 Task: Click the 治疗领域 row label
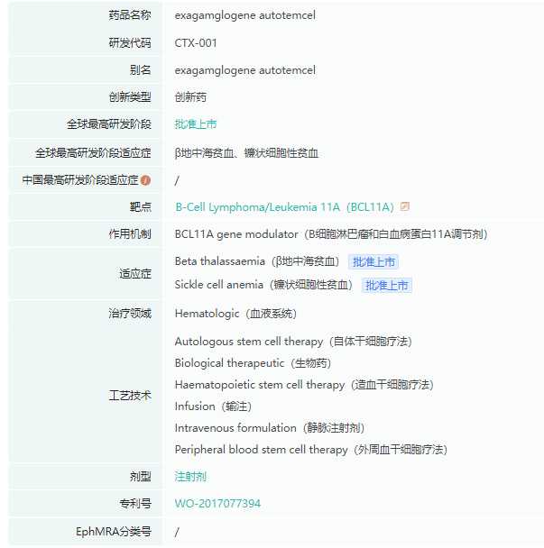click(x=130, y=314)
